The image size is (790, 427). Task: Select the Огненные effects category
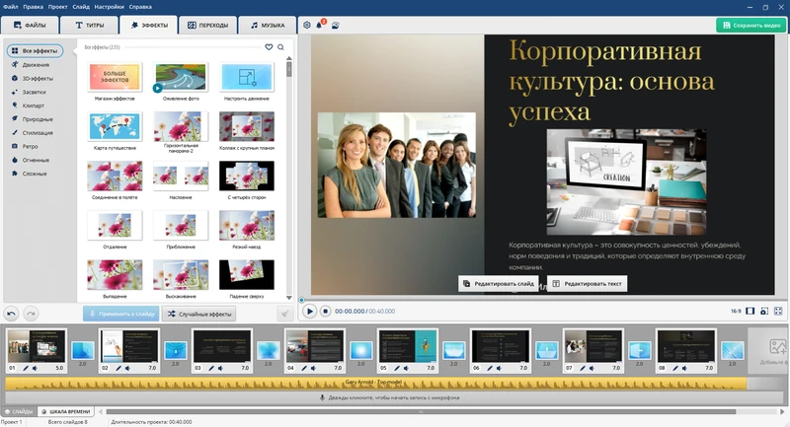coord(36,160)
